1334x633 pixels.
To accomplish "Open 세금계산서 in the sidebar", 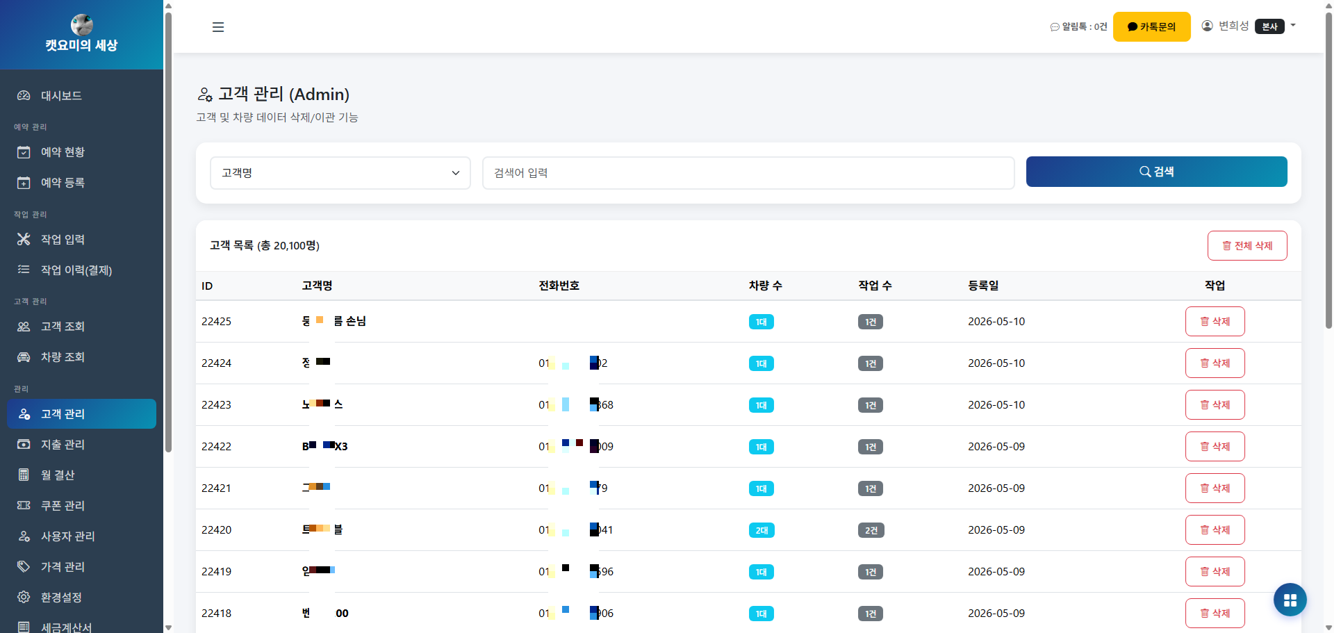I will tap(81, 627).
